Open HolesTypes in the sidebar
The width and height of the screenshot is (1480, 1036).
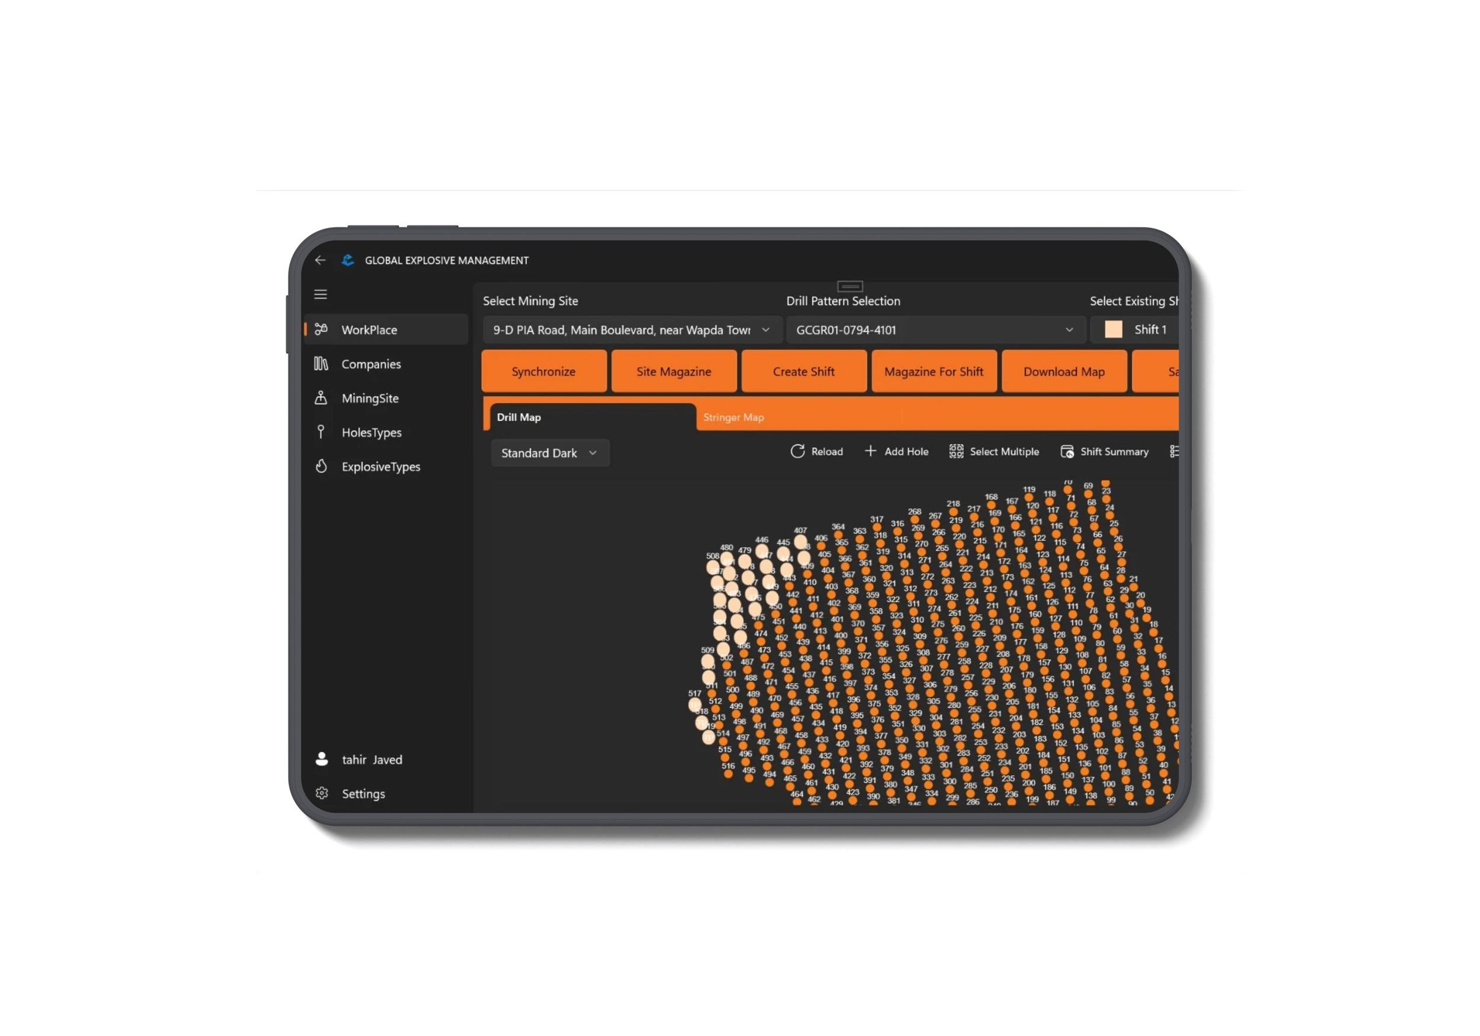click(371, 433)
